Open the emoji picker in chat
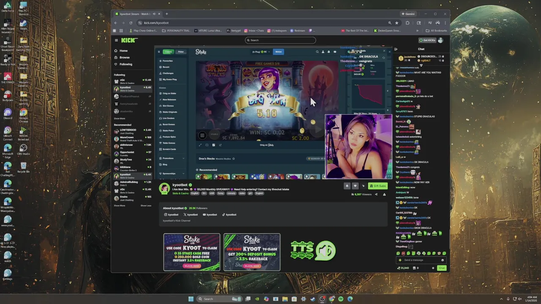 tap(443, 260)
